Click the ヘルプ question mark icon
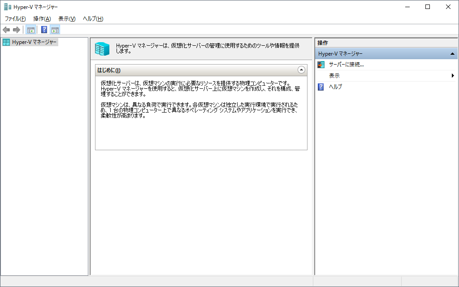This screenshot has height=287, width=459. [321, 87]
